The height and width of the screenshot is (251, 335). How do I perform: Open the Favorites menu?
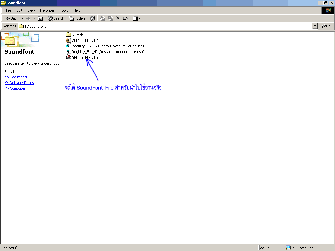pyautogui.click(x=47, y=10)
